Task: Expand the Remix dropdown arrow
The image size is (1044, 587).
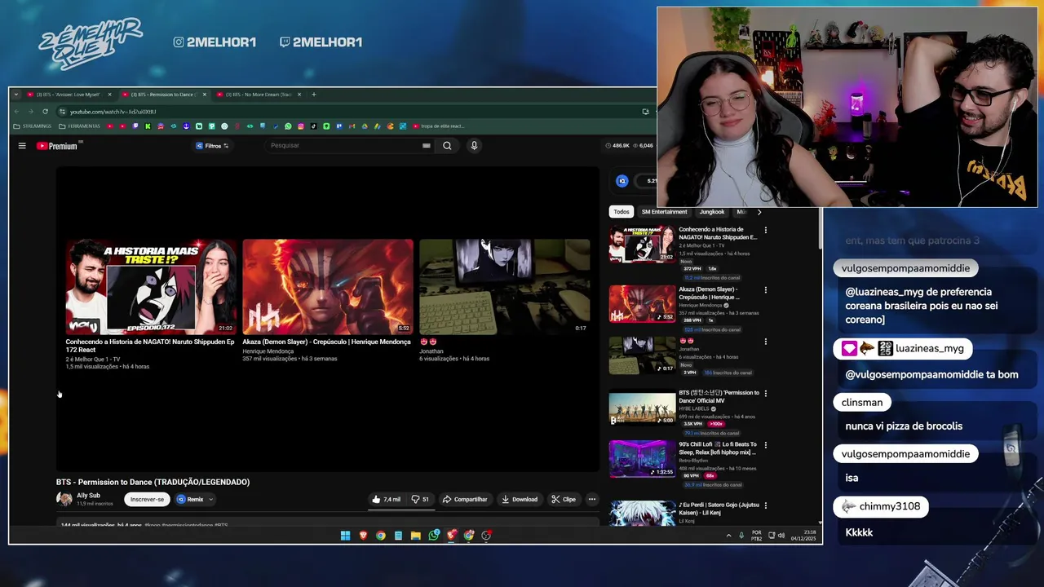Action: tap(210, 499)
